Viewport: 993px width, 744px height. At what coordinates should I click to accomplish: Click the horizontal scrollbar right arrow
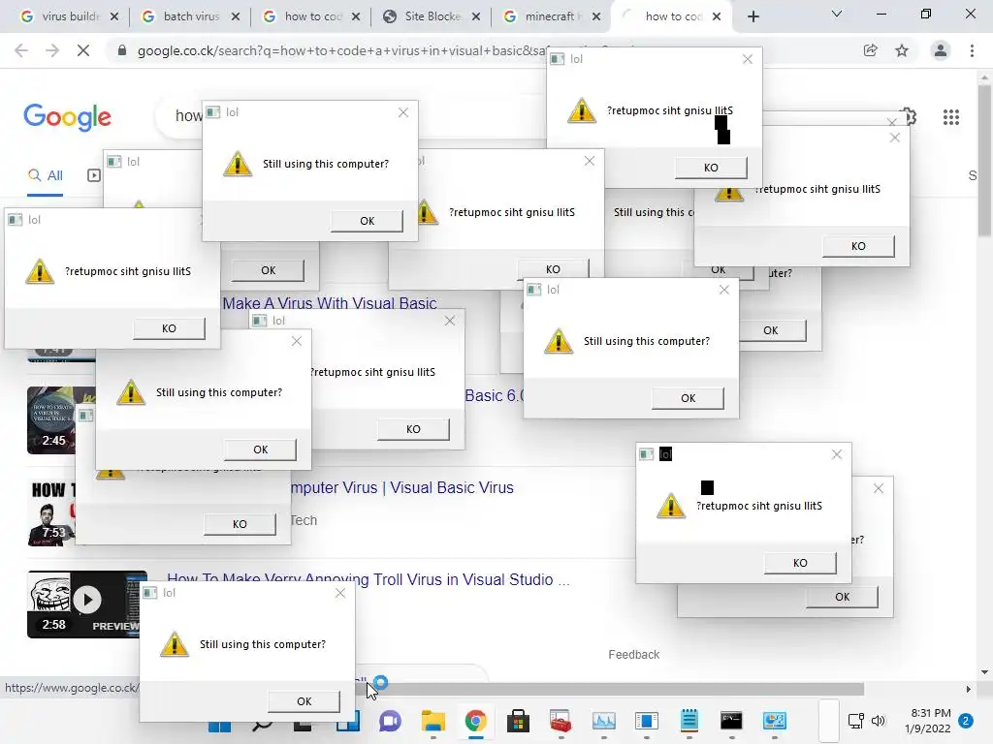[968, 689]
